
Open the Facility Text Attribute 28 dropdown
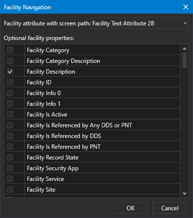[x=140, y=23]
